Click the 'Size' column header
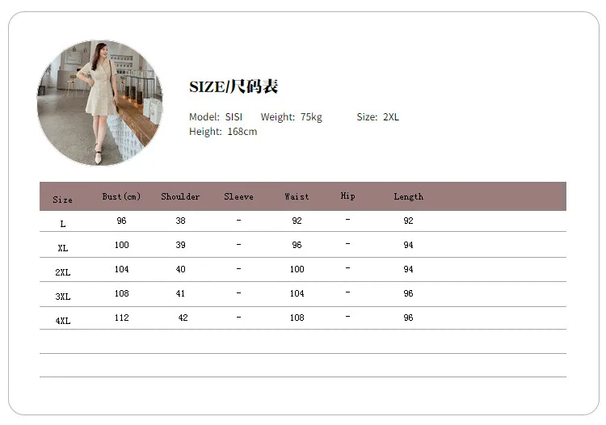 click(62, 200)
